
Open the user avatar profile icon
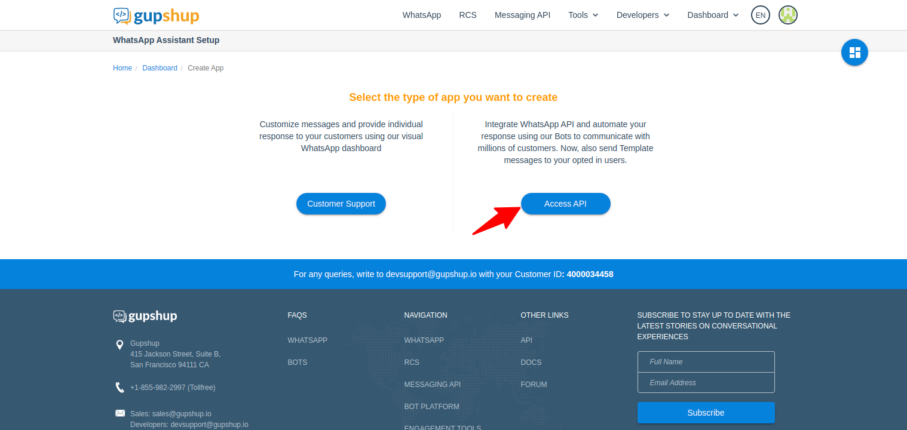pos(788,15)
